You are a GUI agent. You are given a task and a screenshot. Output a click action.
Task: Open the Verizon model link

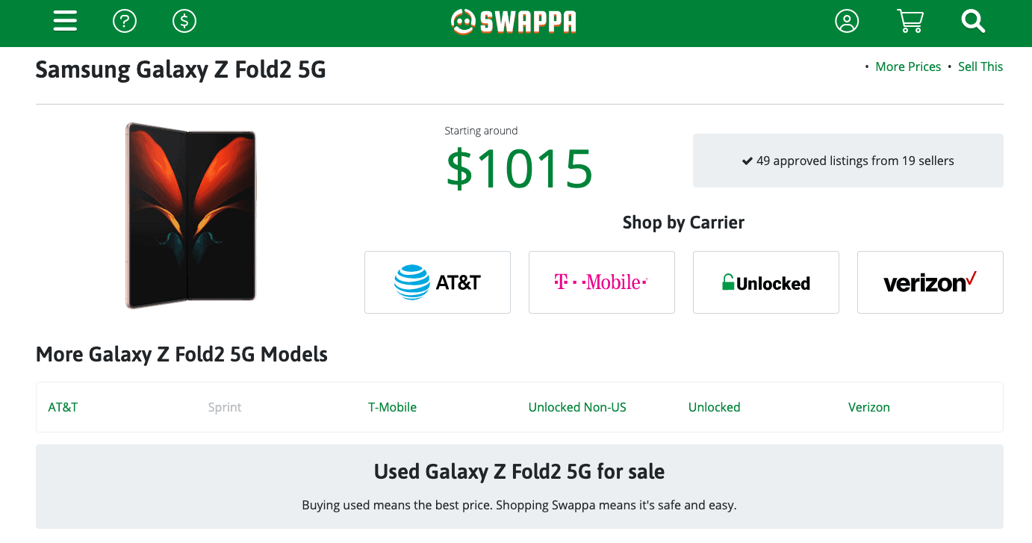[869, 407]
